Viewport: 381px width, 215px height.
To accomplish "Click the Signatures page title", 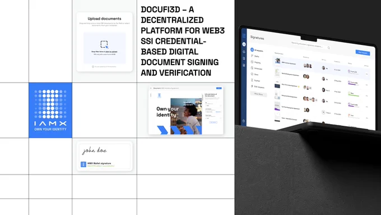I will (257, 38).
